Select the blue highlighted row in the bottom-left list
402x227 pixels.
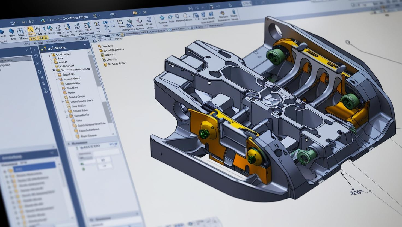click(34, 168)
